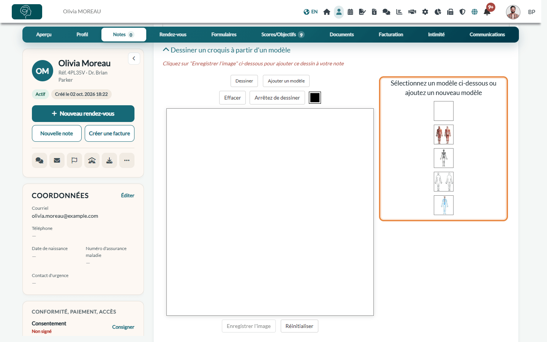
Task: Click the Consigner link next to Consentement
Action: [x=123, y=327]
